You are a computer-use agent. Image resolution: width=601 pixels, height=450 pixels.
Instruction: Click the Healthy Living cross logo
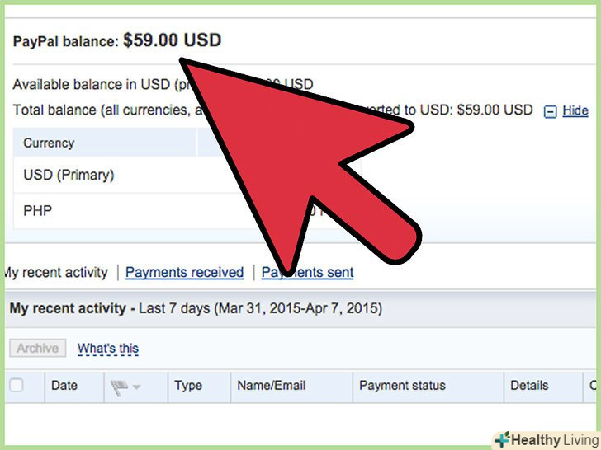pos(502,439)
